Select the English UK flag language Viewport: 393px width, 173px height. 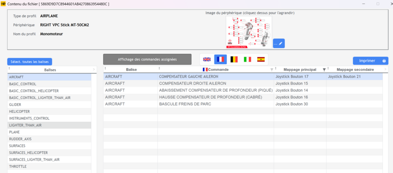[207, 59]
